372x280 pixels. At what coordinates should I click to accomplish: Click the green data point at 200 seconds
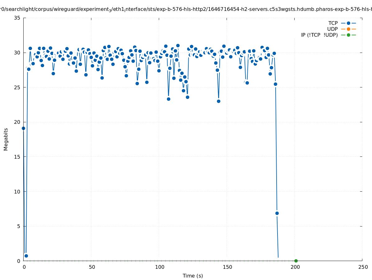296,261
